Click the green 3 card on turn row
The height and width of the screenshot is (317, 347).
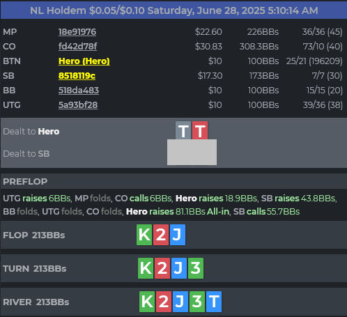[196, 268]
